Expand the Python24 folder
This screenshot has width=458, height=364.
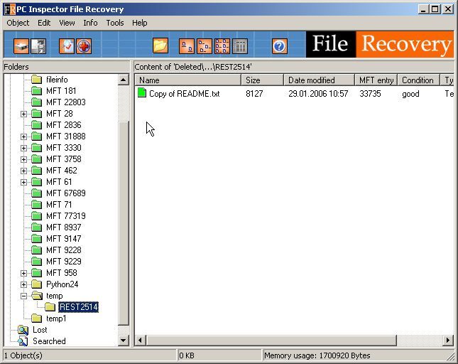23,284
